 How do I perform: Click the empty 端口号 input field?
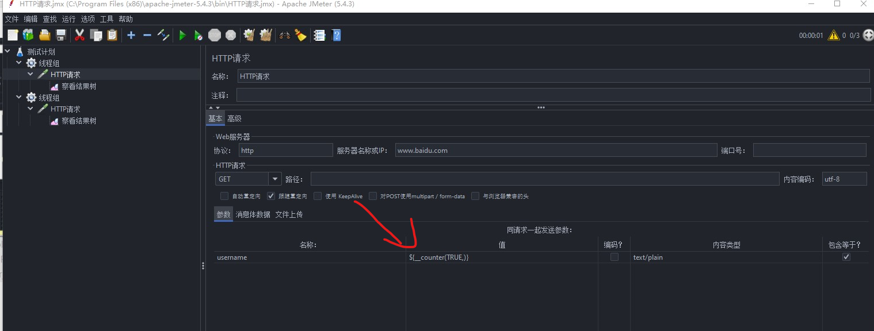[810, 151]
